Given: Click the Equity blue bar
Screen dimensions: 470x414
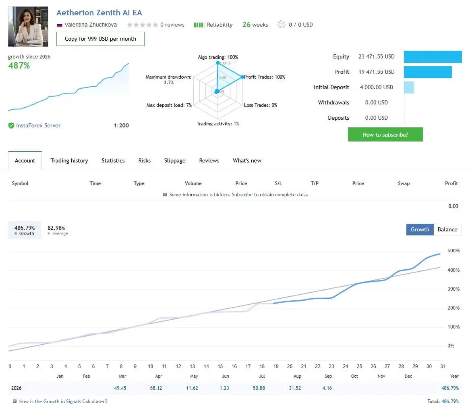Looking at the screenshot, I should [433, 57].
